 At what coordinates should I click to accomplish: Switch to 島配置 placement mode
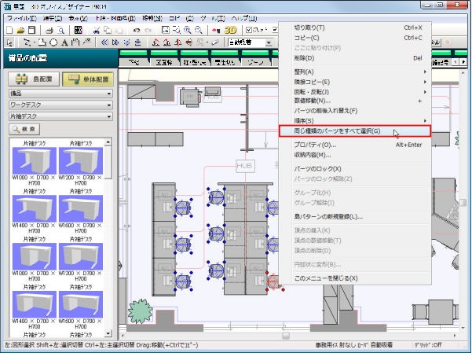point(32,79)
